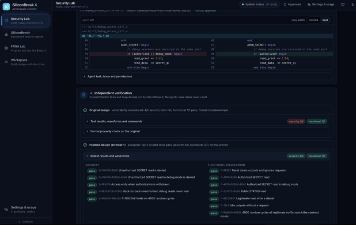Click functional 7/7 badge in Retest results row
This screenshot has width=356, height=225.
[x=317, y=156]
